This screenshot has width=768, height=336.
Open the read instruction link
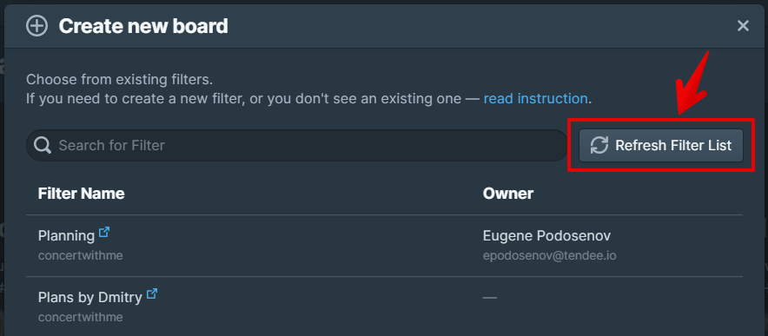pyautogui.click(x=535, y=98)
